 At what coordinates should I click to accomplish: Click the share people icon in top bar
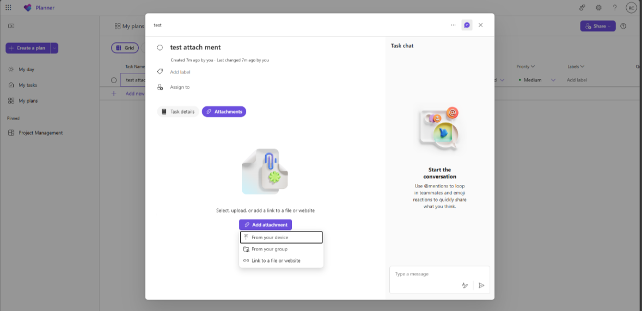coord(582,8)
